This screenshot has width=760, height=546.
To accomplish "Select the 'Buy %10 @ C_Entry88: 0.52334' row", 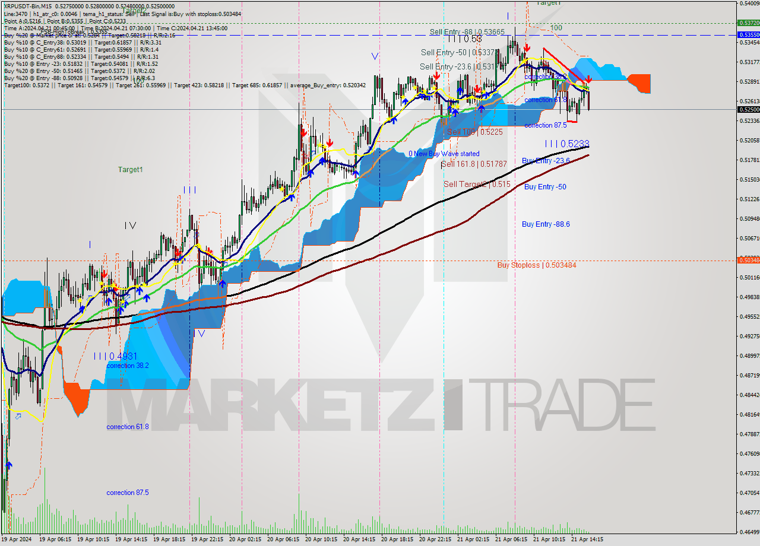I will pos(81,57).
